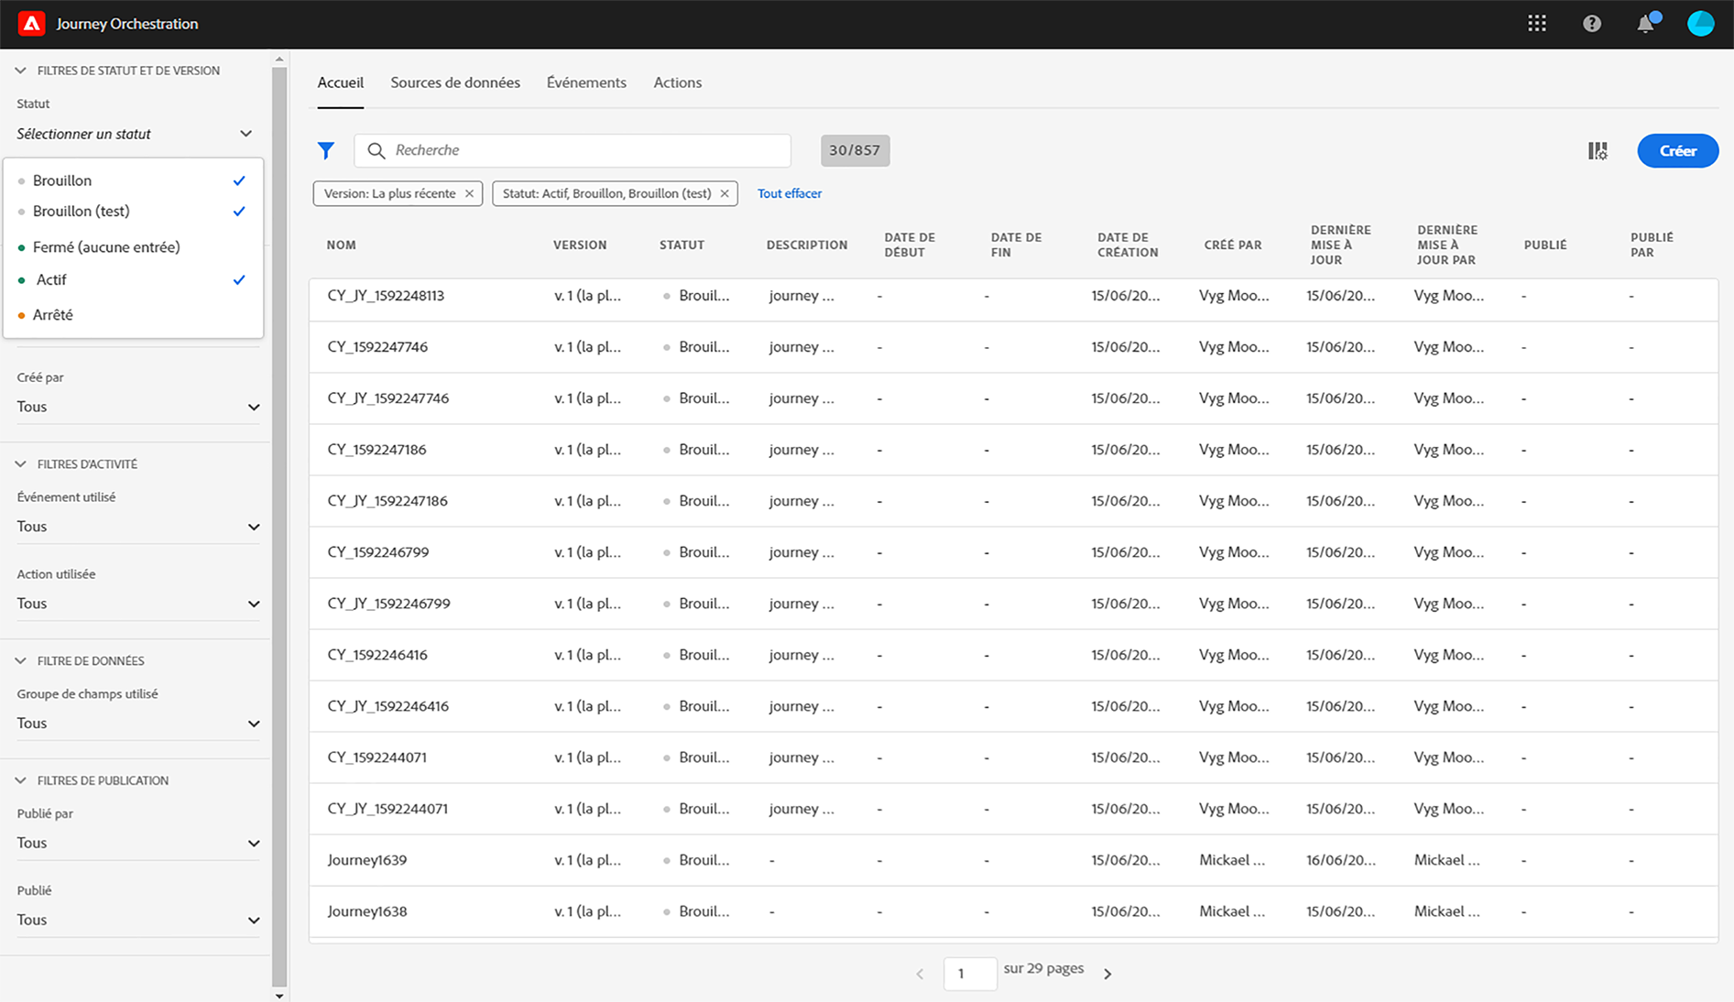Click the 'Tout effacer' link

pos(790,193)
